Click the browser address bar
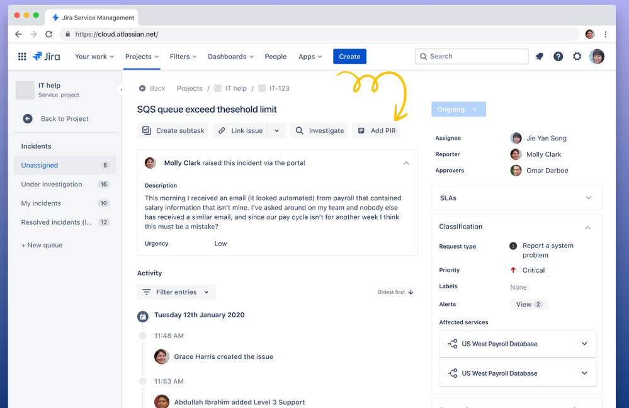This screenshot has width=629, height=408. [x=319, y=34]
